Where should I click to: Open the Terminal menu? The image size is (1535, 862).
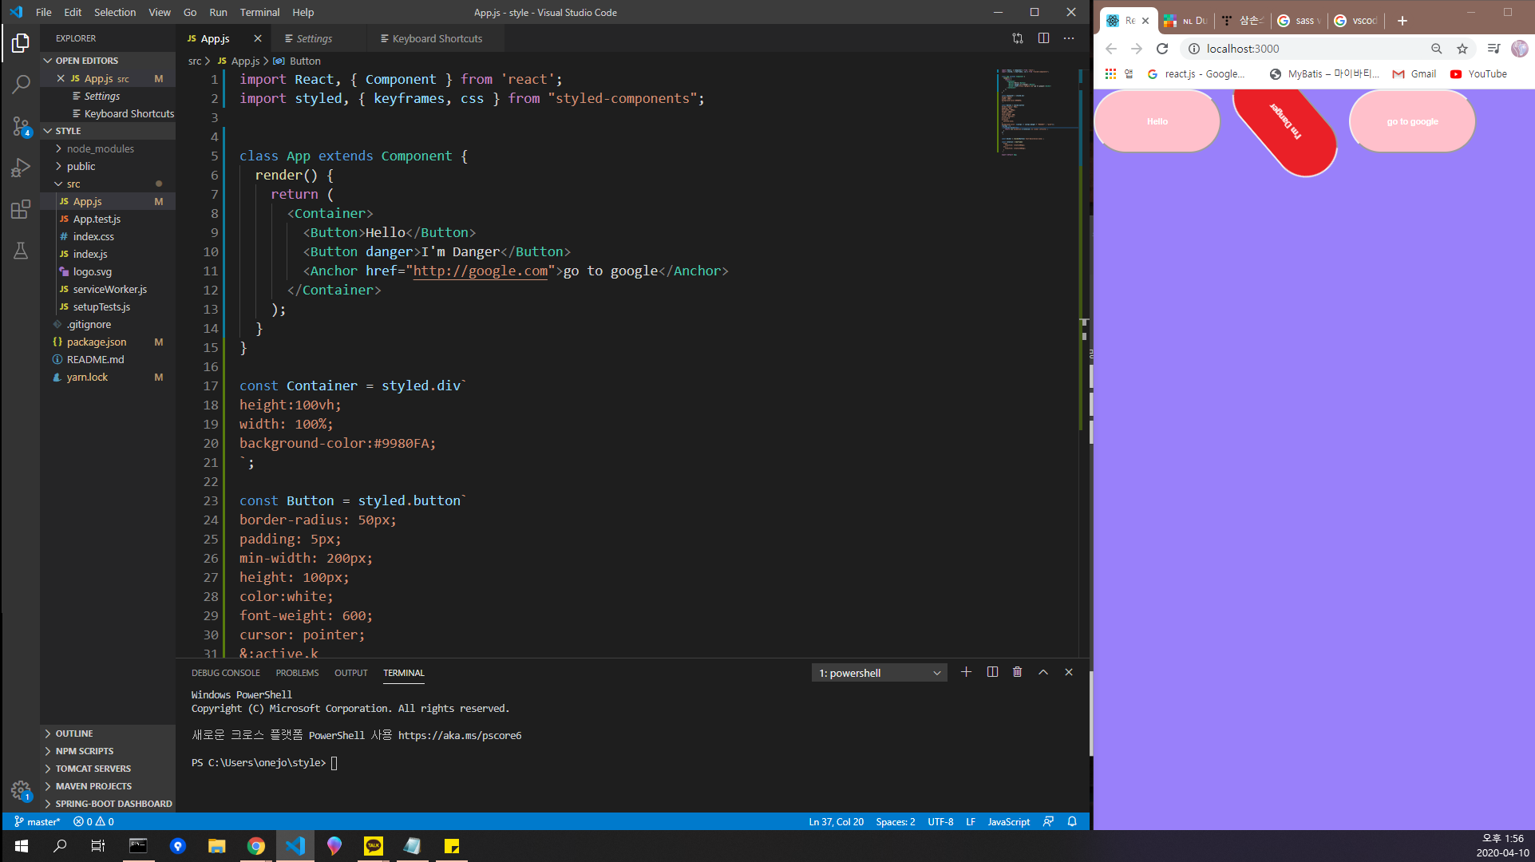tap(259, 12)
